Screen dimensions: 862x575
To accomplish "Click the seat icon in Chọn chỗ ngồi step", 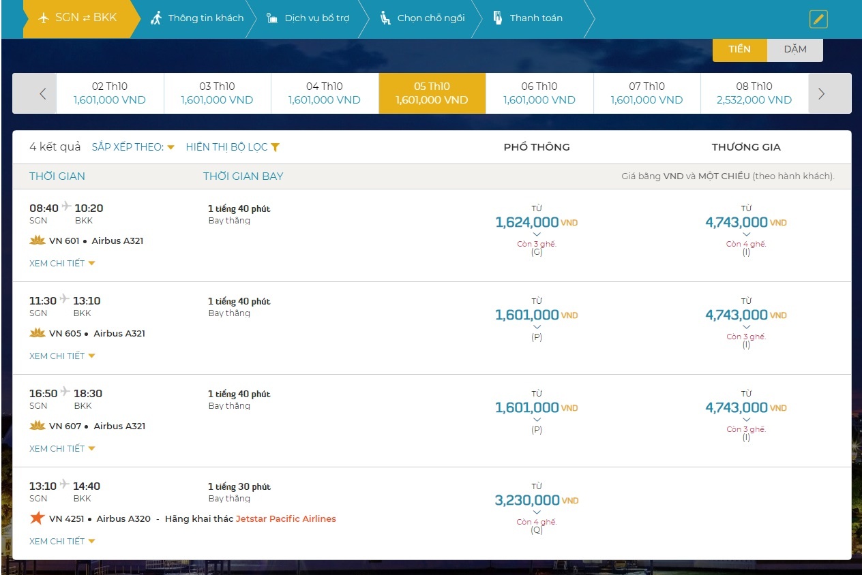I will tap(385, 18).
